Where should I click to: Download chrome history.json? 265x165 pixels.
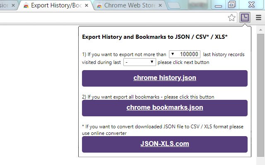165,78
